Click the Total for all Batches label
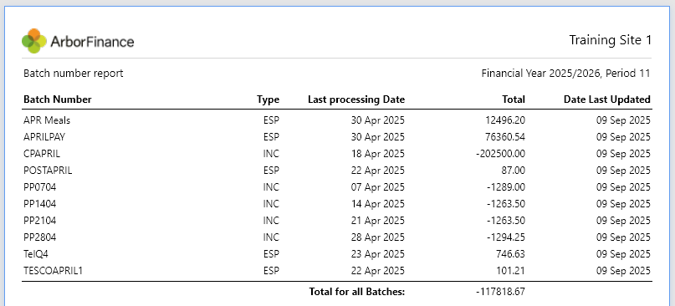This screenshot has width=675, height=306. pyautogui.click(x=357, y=292)
